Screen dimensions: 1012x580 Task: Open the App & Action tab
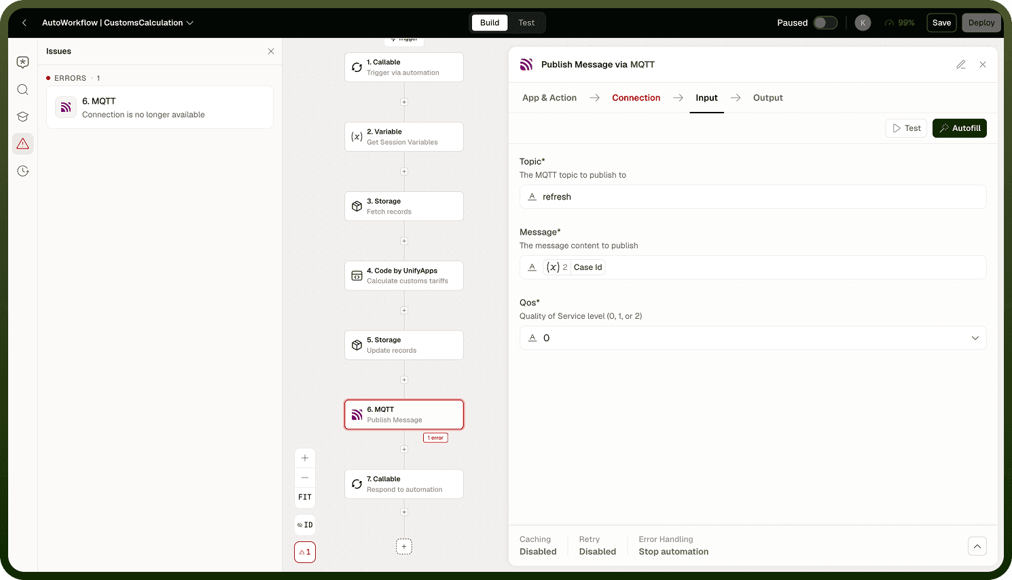[x=549, y=98]
